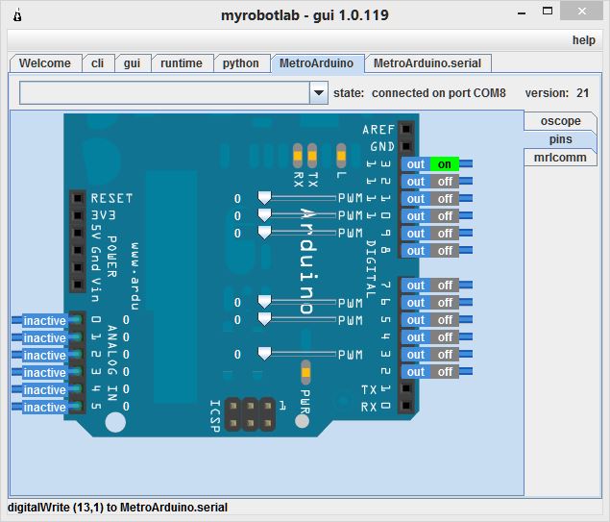The height and width of the screenshot is (522, 610).
Task: Open the help menu
Action: (x=583, y=40)
